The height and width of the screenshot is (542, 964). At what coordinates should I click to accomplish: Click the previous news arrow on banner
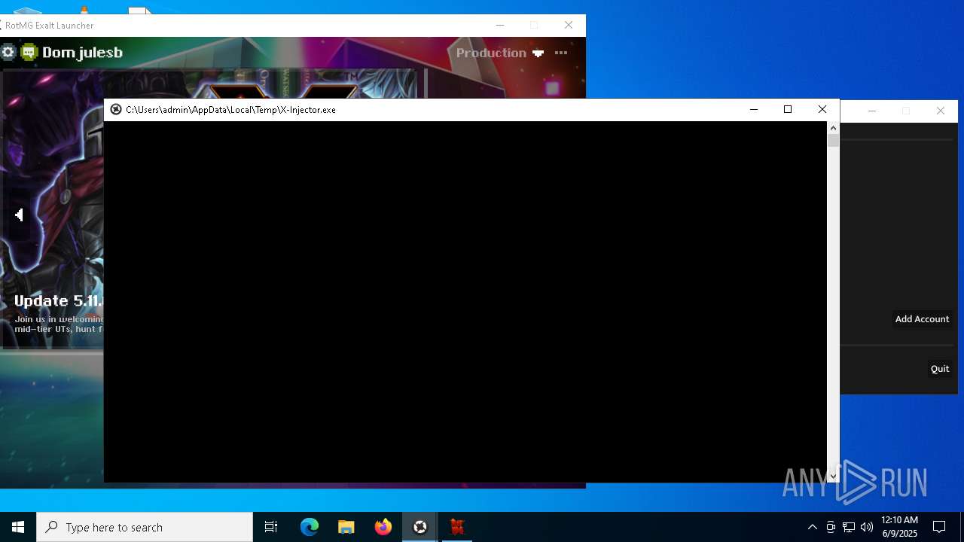(x=19, y=215)
